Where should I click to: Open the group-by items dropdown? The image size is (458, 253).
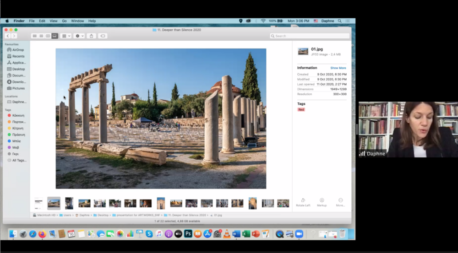click(66, 36)
